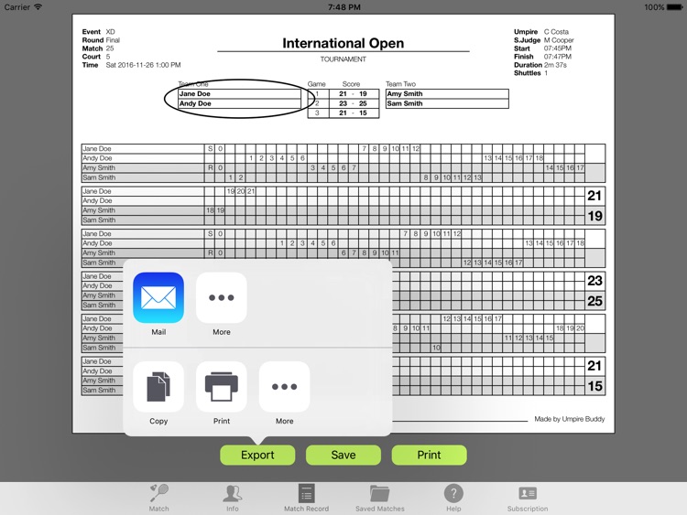
Task: Tap the large 23 game total
Action: click(594, 281)
